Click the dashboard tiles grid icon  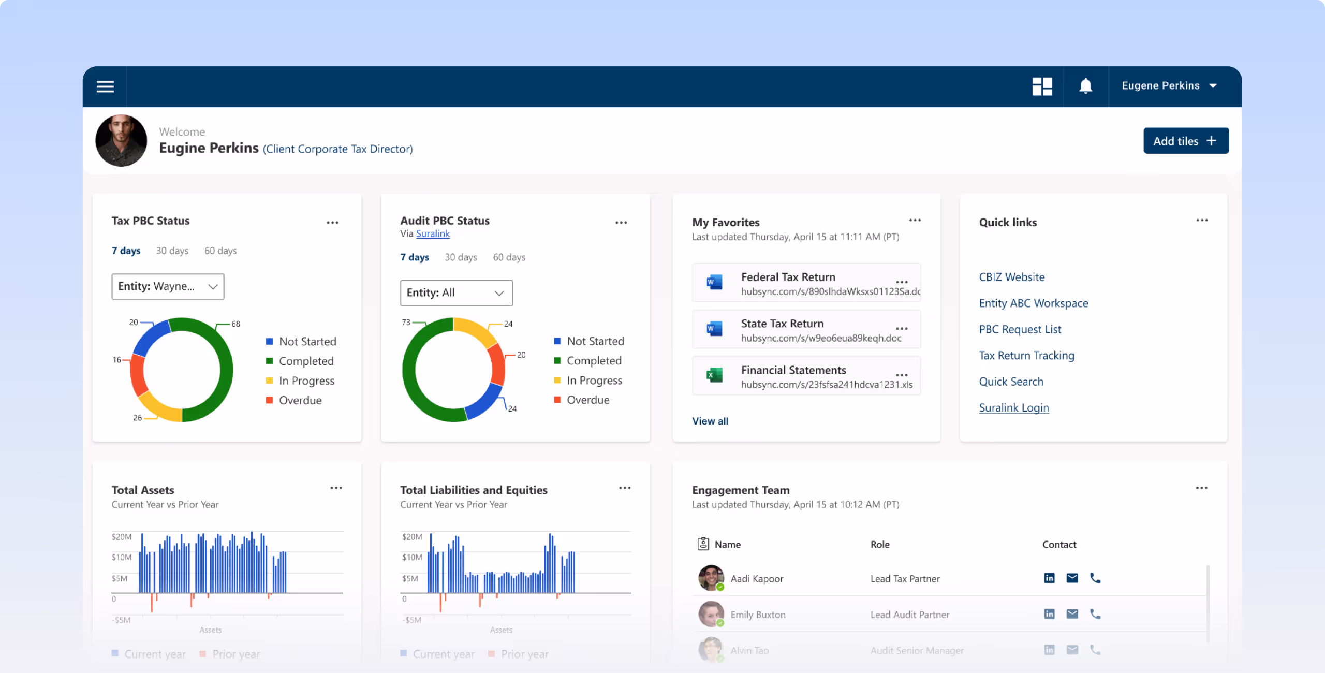pyautogui.click(x=1042, y=86)
